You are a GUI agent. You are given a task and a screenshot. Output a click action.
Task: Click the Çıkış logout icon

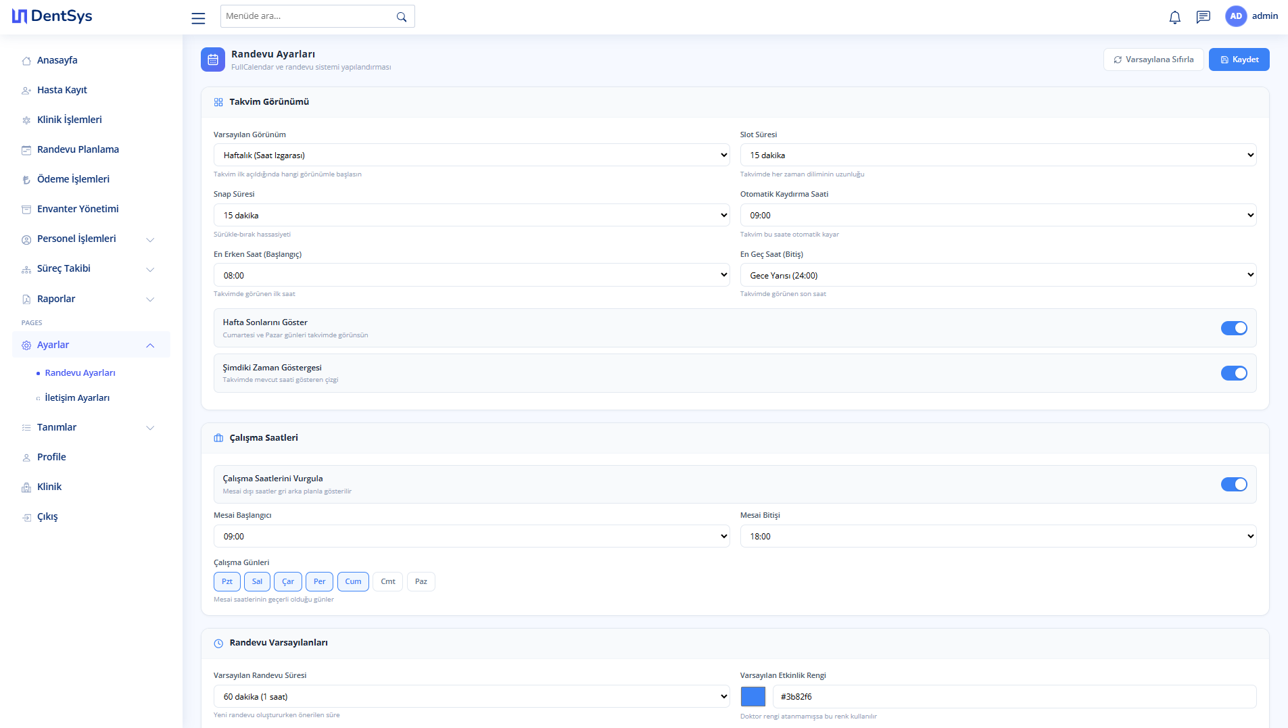coord(26,517)
